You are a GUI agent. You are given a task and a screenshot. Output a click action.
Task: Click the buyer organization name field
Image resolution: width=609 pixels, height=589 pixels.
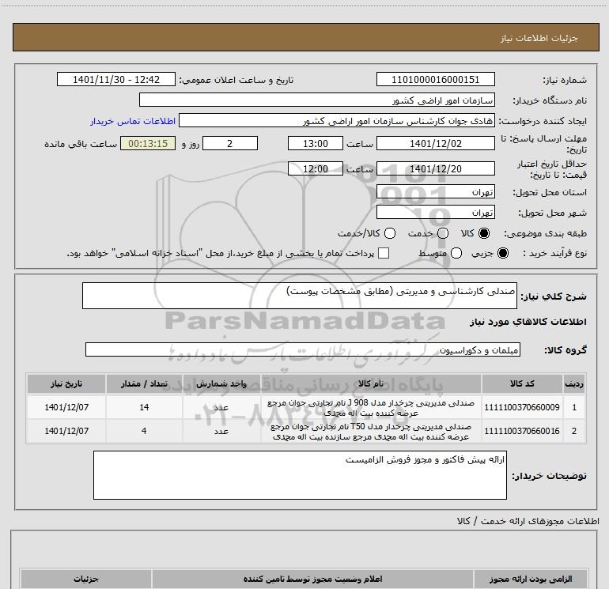[317, 100]
